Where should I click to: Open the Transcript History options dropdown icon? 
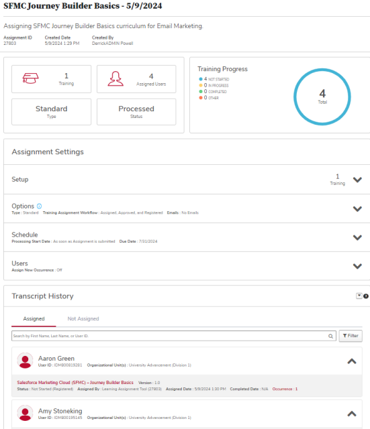359,296
